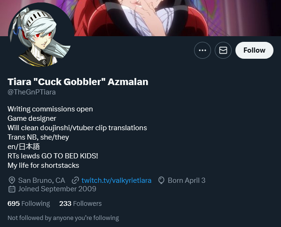Click the San Bruno, CA location text

[x=41, y=180]
